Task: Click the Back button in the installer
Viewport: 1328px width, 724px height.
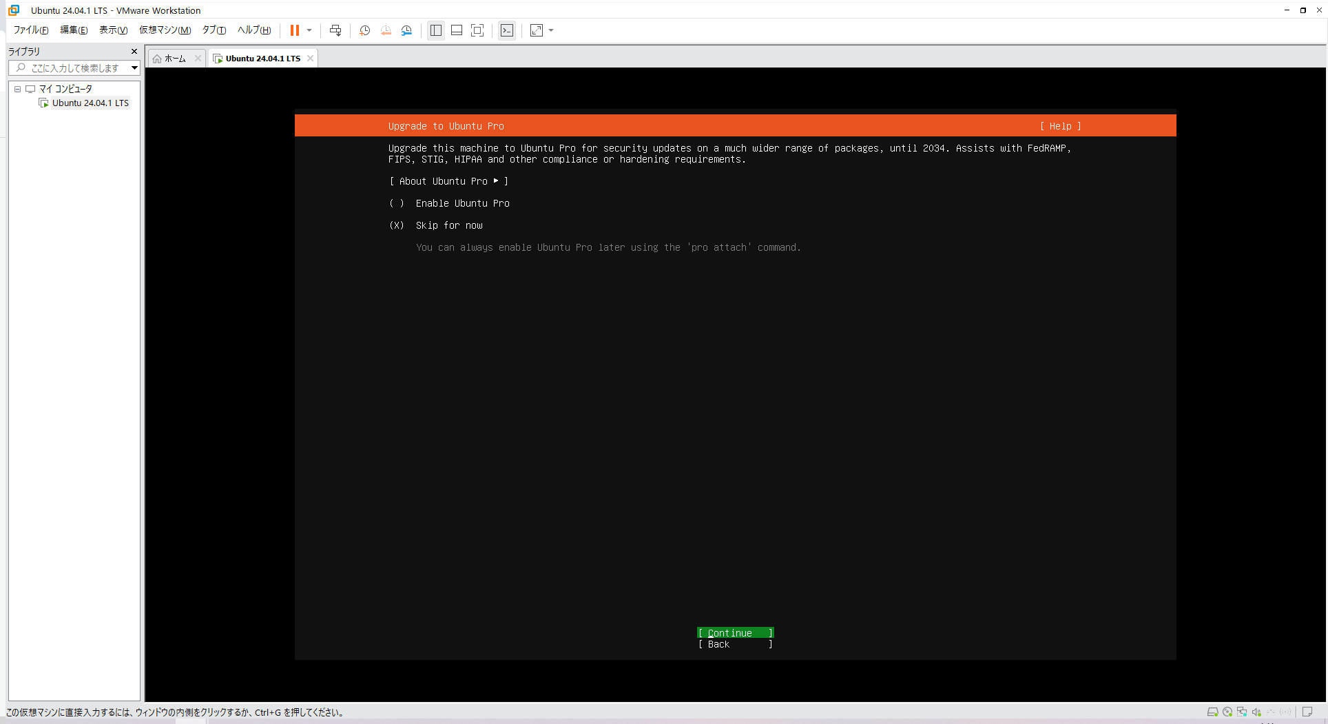Action: [735, 644]
